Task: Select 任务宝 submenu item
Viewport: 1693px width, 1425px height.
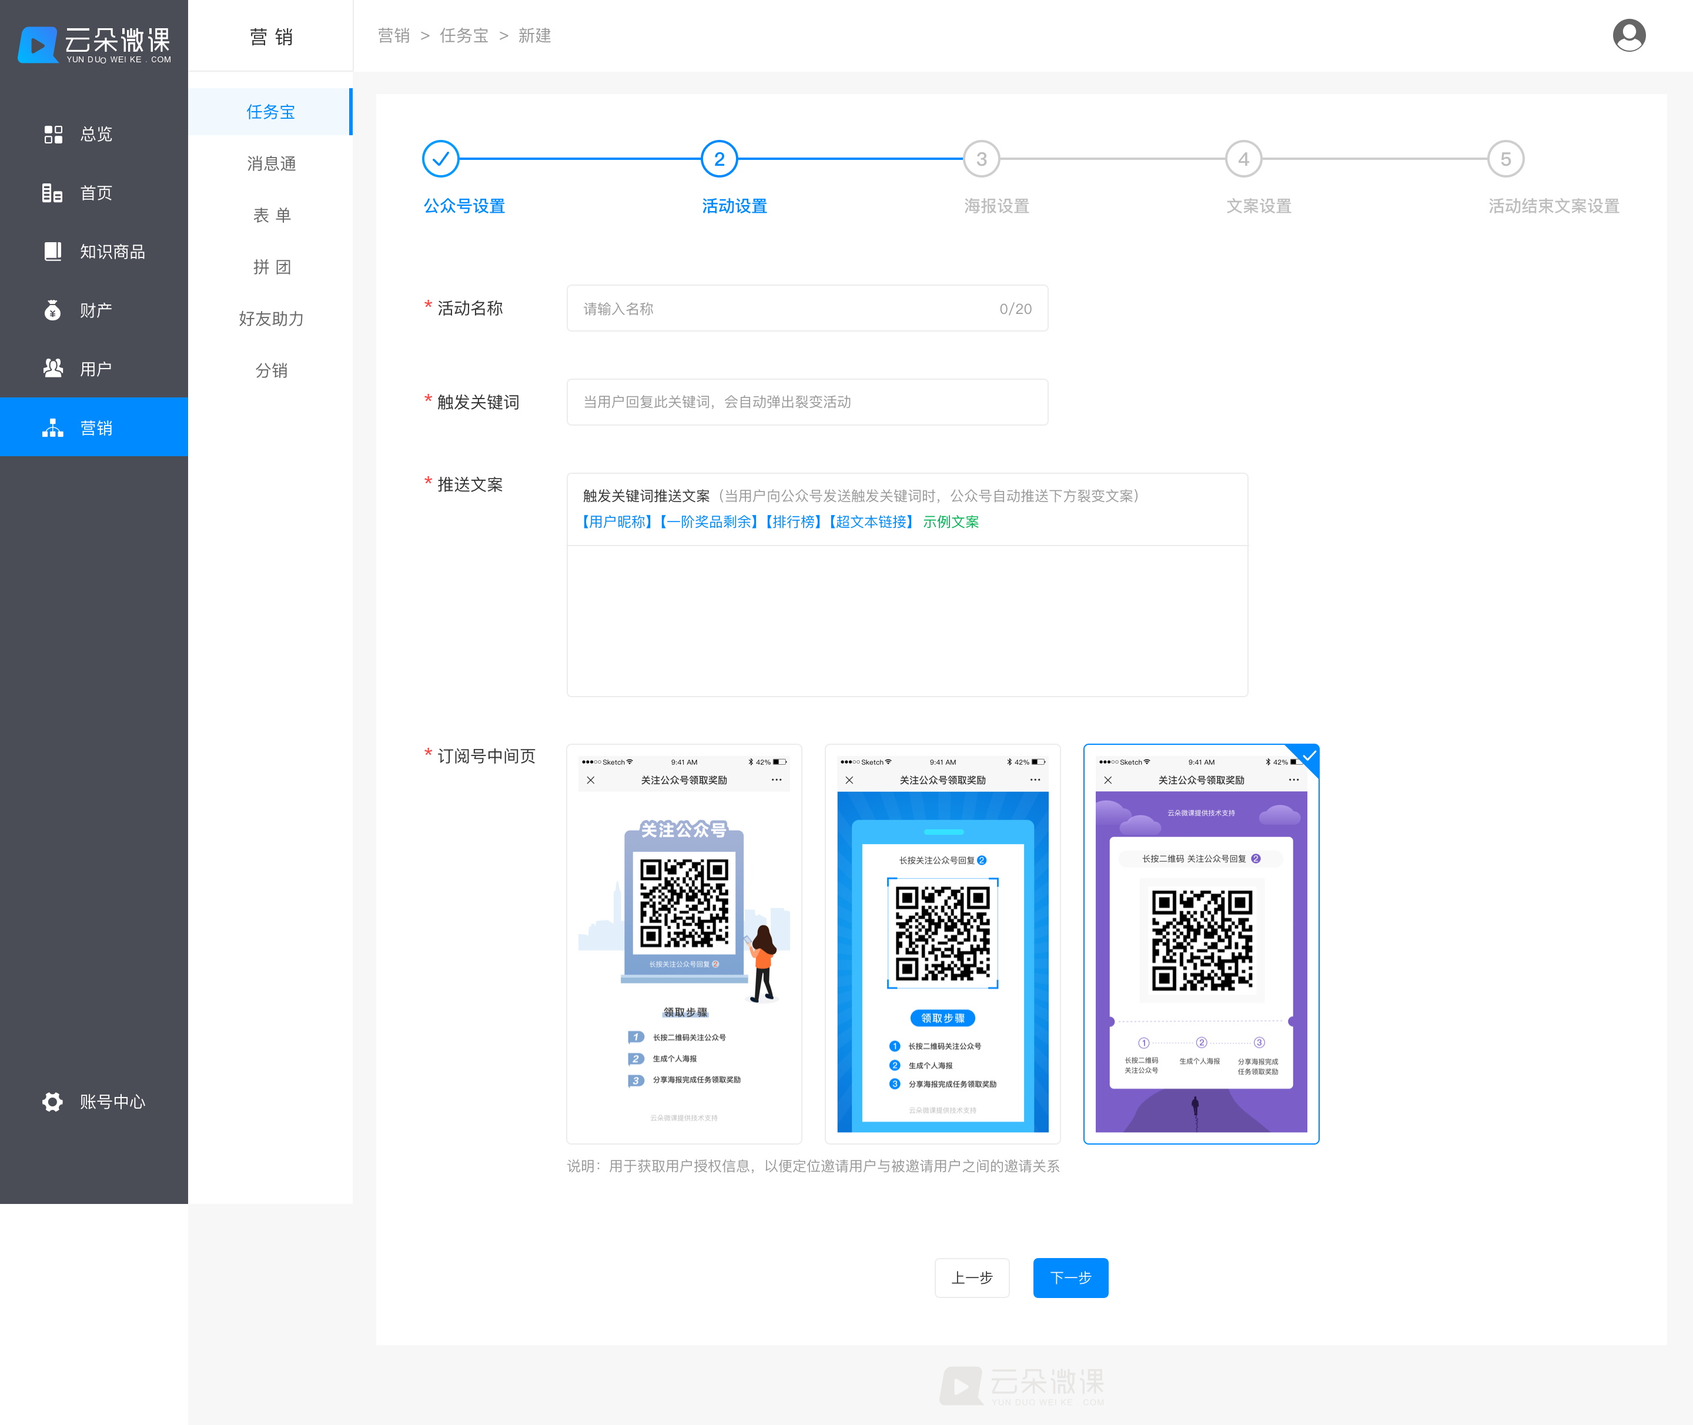Action: [x=270, y=112]
